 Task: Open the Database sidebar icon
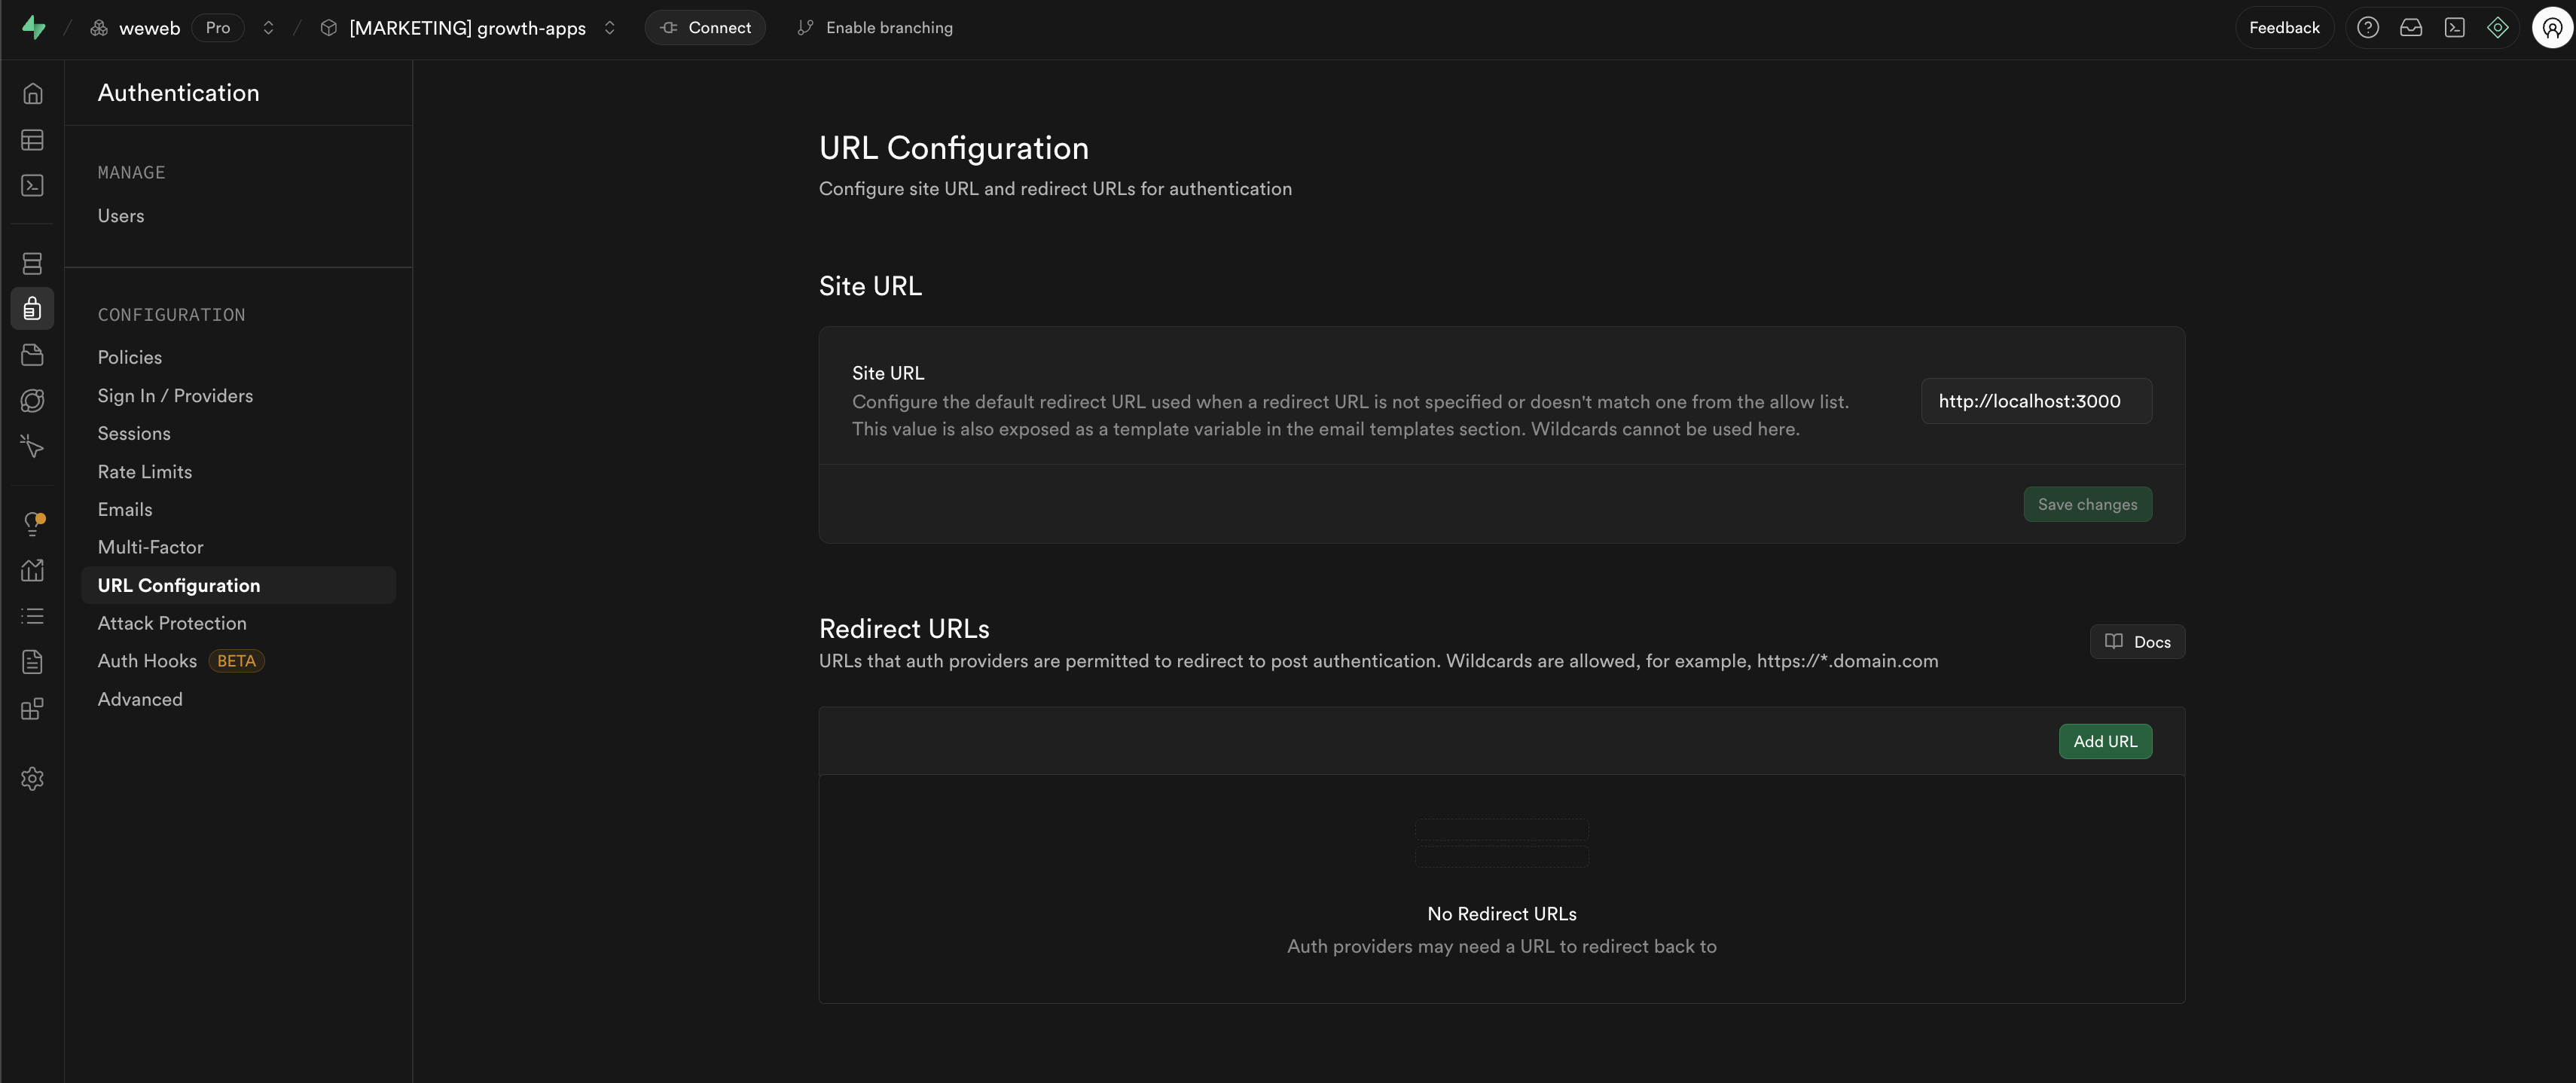pos(32,264)
